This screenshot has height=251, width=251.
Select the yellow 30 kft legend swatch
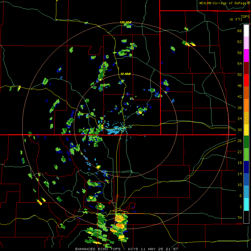click(x=246, y=130)
